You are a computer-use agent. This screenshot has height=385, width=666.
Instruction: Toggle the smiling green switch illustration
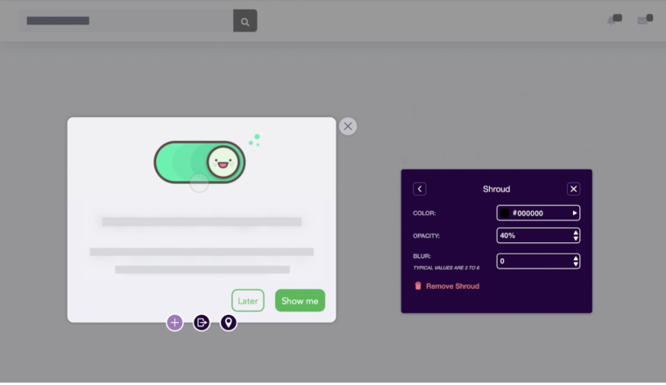click(200, 163)
